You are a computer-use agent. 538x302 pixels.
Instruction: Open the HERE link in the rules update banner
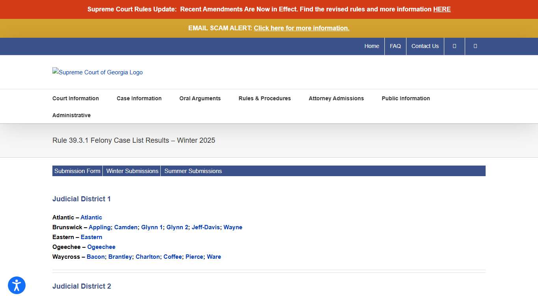click(442, 9)
